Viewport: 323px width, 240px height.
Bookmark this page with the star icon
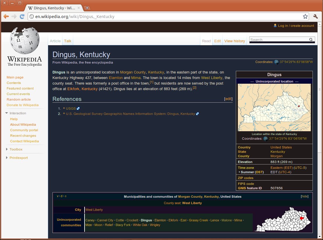[x=305, y=17]
